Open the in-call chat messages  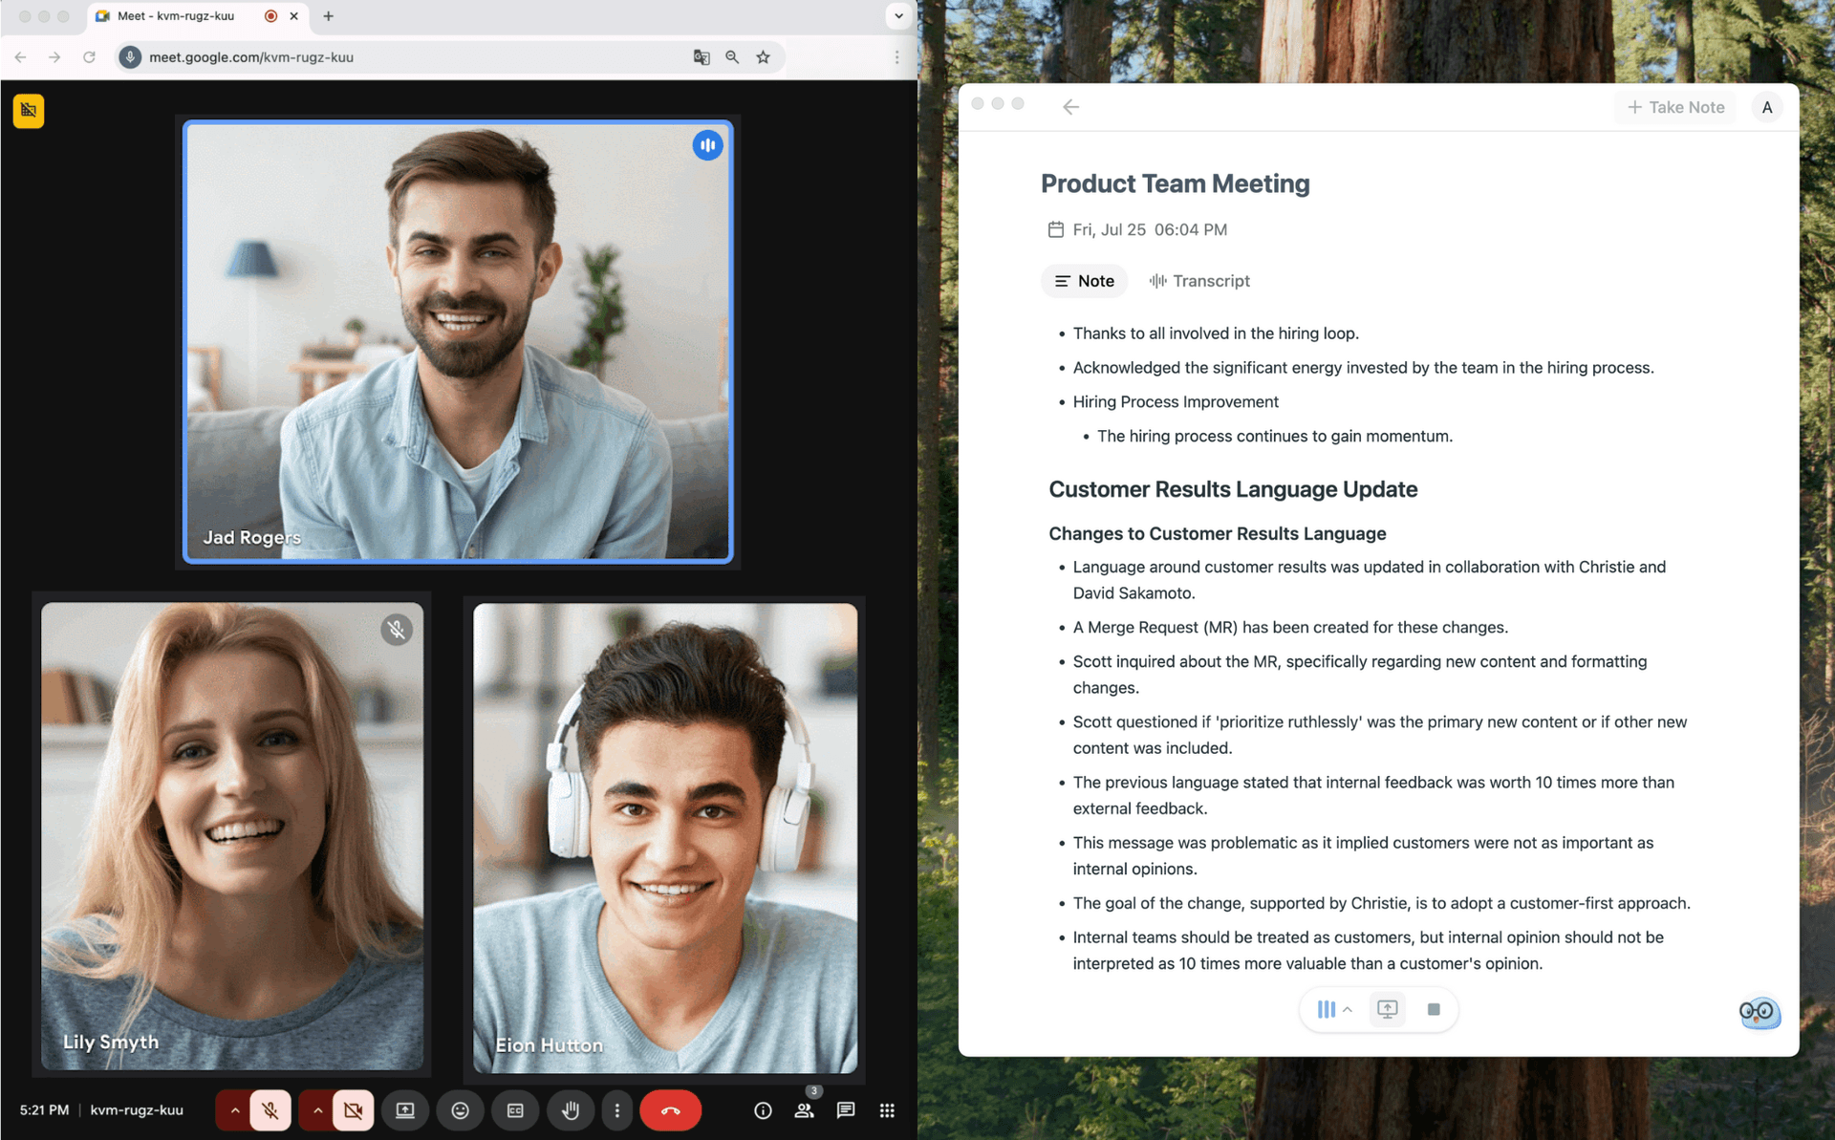[846, 1110]
